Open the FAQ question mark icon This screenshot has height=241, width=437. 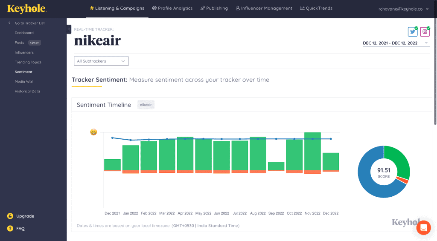click(10, 229)
